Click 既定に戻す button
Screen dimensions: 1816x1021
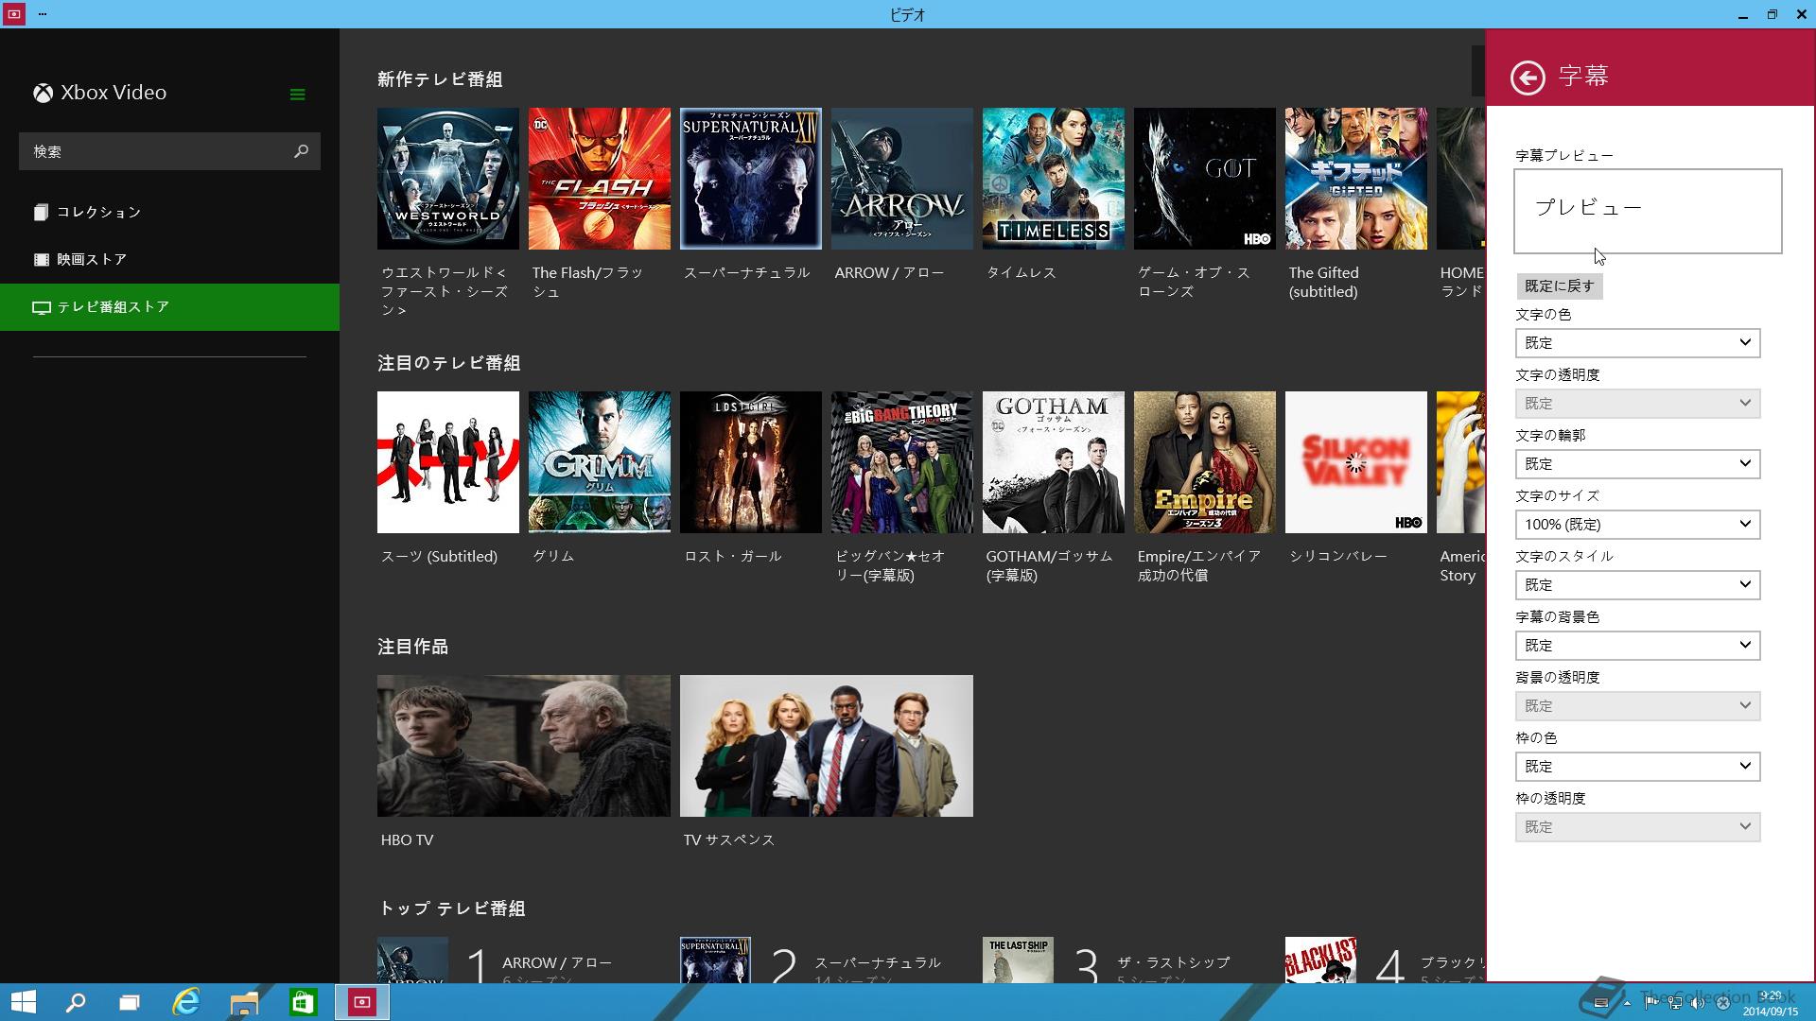[1559, 286]
